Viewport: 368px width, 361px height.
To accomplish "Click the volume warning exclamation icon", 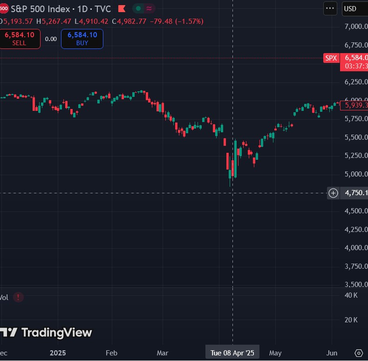I will 18,297.
